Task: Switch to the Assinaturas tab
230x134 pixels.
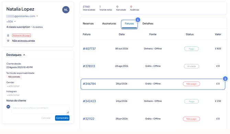Action: [x=109, y=24]
